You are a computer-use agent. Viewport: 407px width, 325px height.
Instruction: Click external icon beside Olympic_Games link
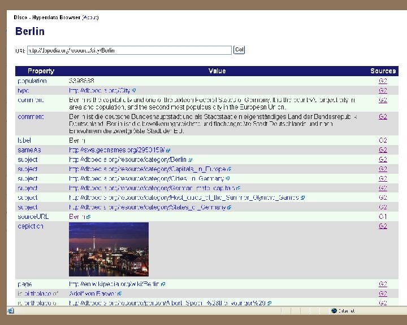(x=302, y=197)
